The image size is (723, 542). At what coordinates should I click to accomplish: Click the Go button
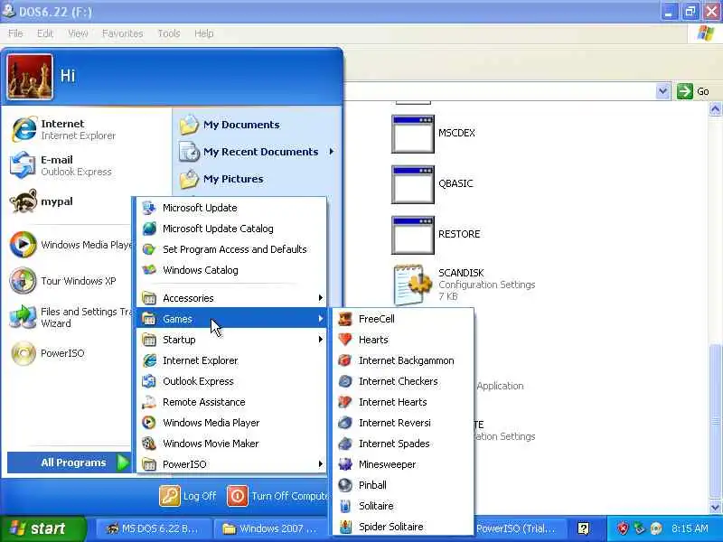[x=693, y=91]
